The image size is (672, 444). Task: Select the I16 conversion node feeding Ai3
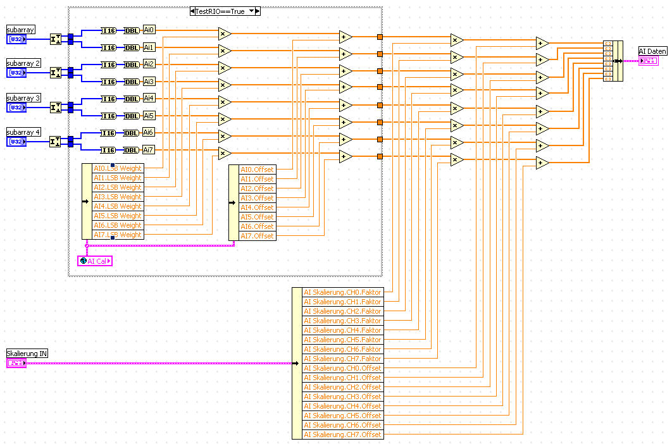108,82
